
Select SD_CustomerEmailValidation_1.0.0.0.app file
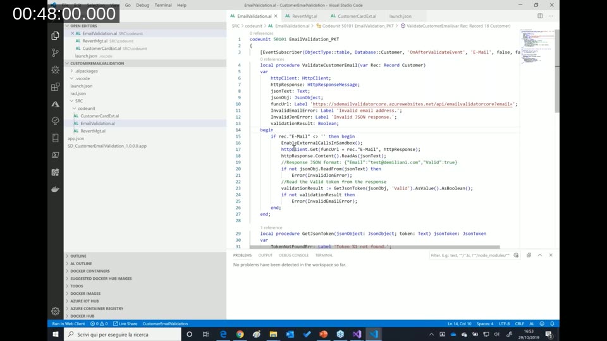(107, 146)
